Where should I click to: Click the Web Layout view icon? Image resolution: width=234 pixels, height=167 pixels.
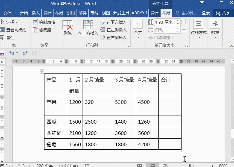tap(165, 165)
